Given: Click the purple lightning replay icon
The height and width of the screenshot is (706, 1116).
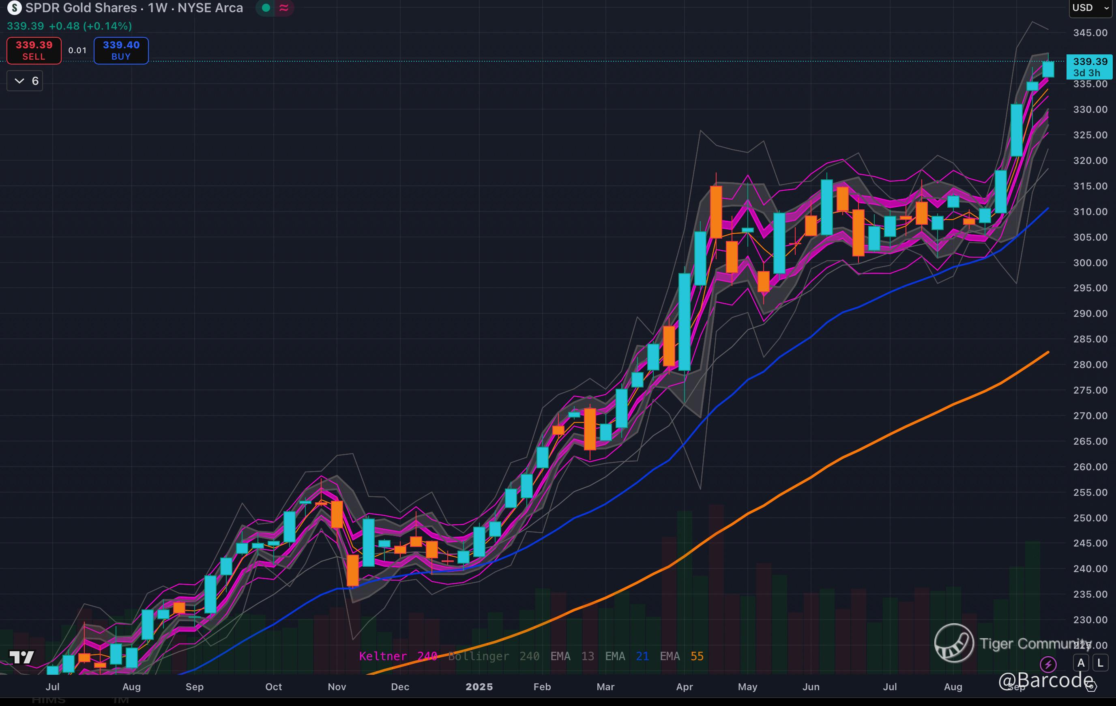Looking at the screenshot, I should [1048, 664].
